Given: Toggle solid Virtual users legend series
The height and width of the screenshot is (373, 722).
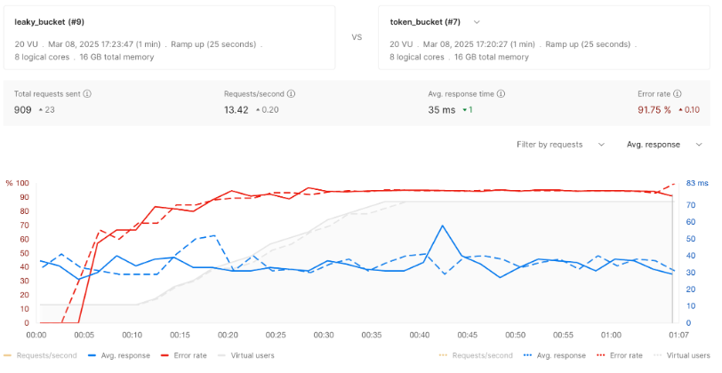Looking at the screenshot, I should pos(245,355).
